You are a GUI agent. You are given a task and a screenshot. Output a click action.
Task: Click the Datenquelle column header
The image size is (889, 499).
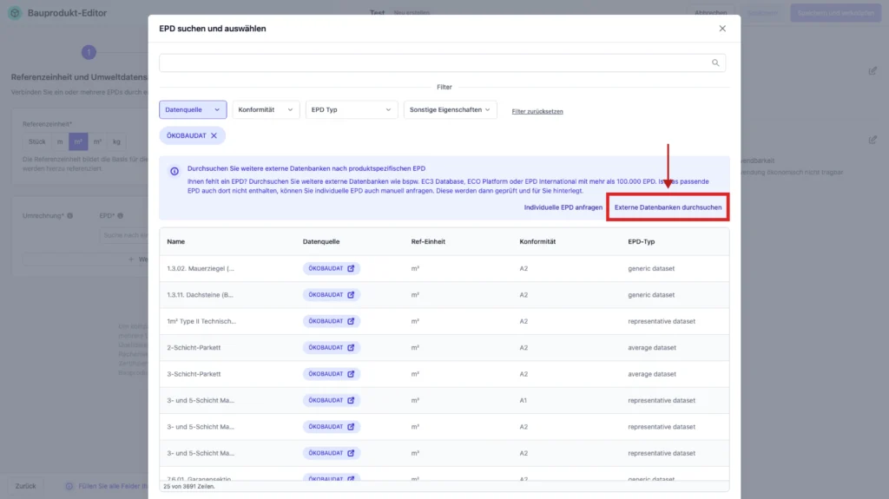[x=321, y=241]
